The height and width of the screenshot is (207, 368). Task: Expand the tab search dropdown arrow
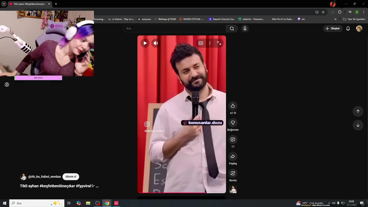(4, 4)
